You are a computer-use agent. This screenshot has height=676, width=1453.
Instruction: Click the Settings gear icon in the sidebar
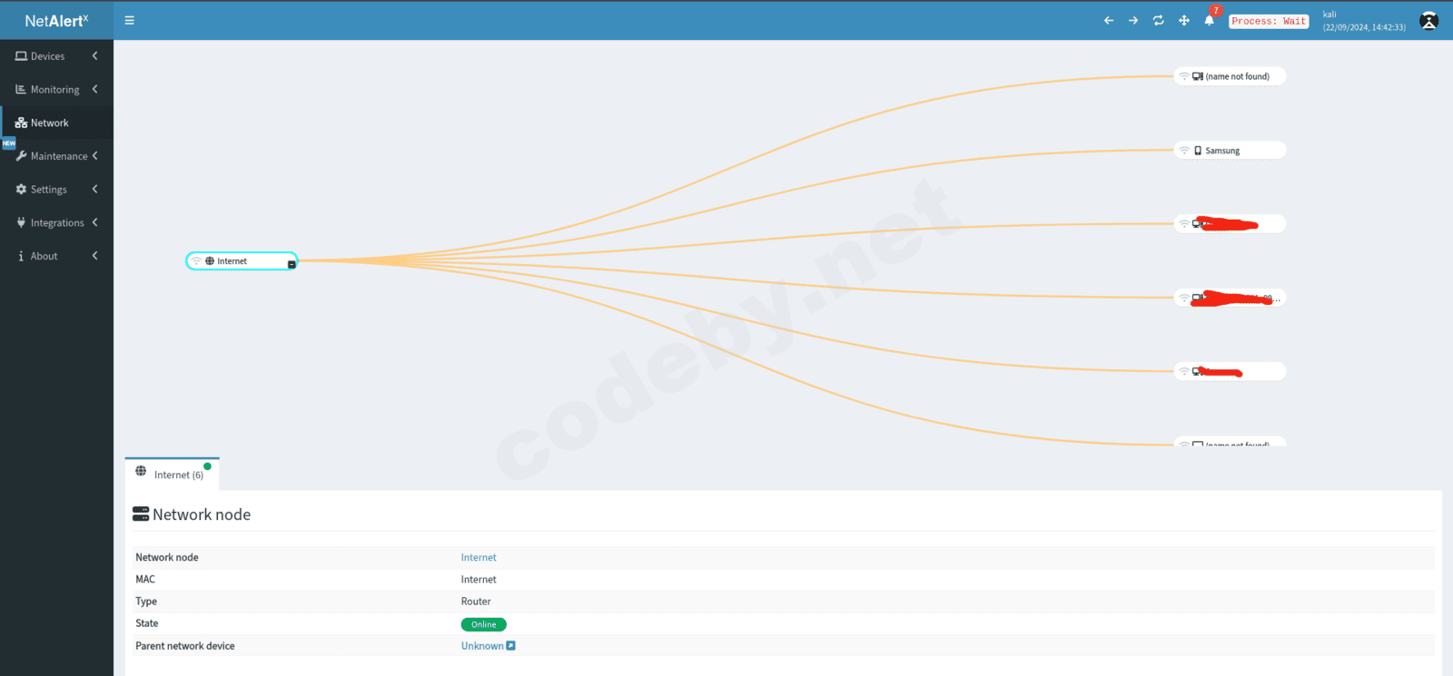21,190
